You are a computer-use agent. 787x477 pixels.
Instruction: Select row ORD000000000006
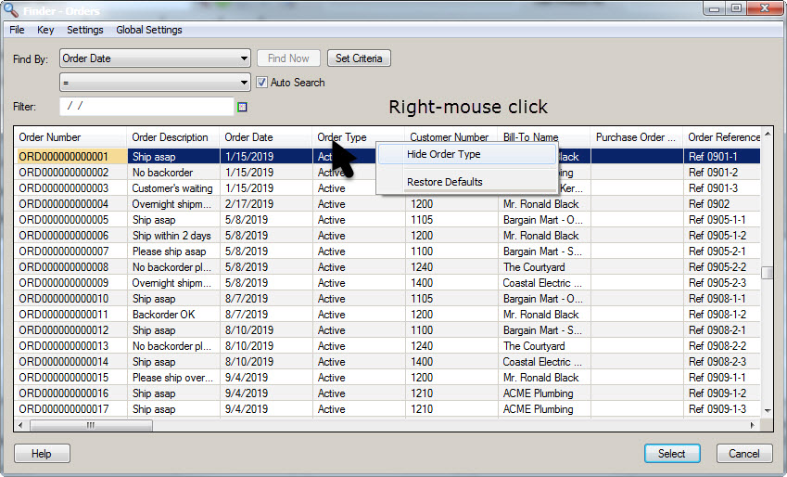point(387,235)
